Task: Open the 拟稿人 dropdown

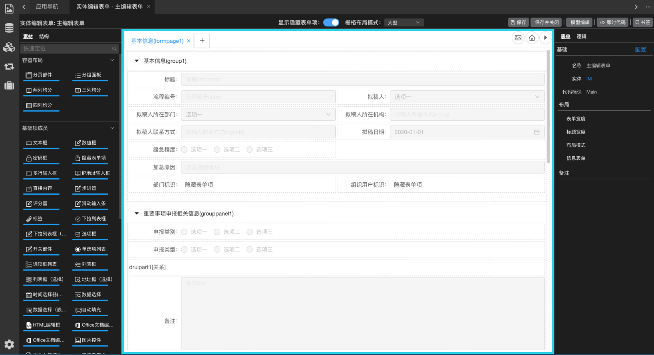Action: 467,97
